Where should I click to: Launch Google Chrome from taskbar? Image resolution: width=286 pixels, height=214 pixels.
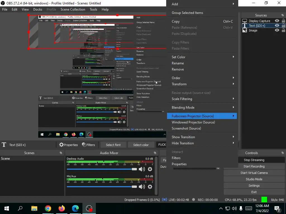click(48, 208)
